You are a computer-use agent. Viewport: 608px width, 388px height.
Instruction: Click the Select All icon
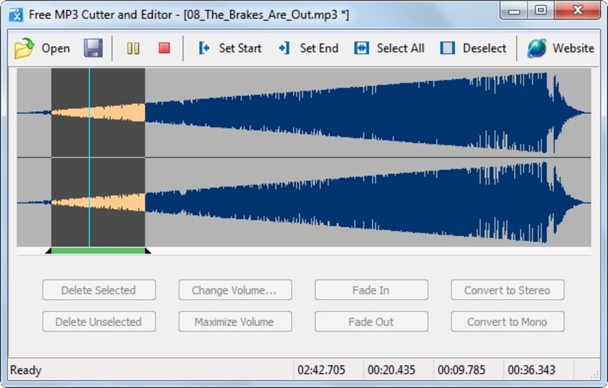pos(361,48)
